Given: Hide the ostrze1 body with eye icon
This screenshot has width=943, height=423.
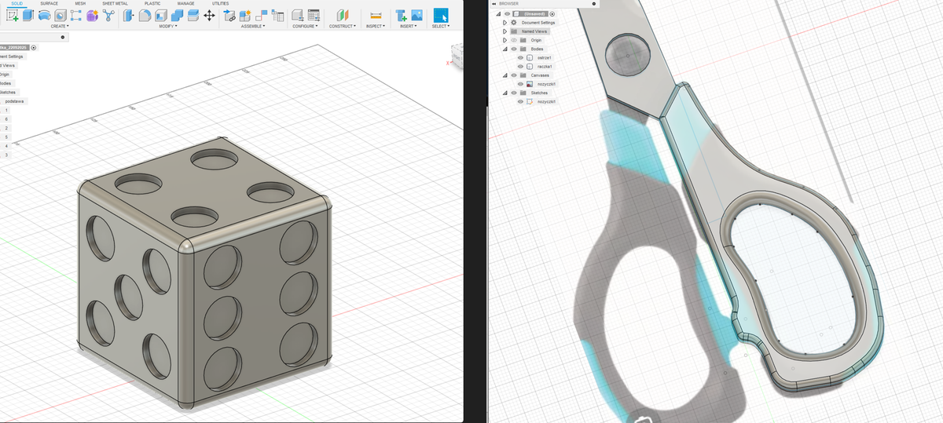Looking at the screenshot, I should click(520, 58).
